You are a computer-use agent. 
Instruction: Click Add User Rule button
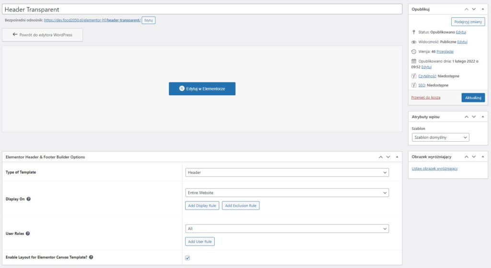coord(200,242)
